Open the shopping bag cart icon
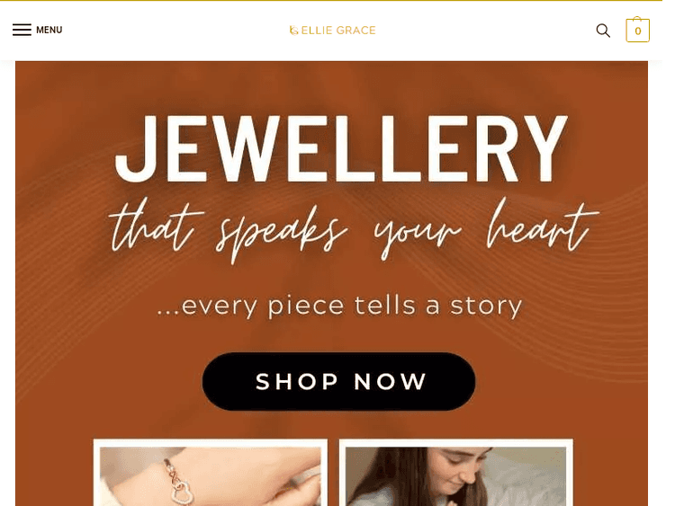 (637, 30)
